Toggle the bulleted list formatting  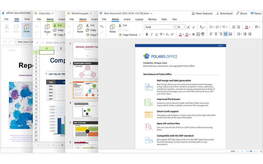coord(211,27)
